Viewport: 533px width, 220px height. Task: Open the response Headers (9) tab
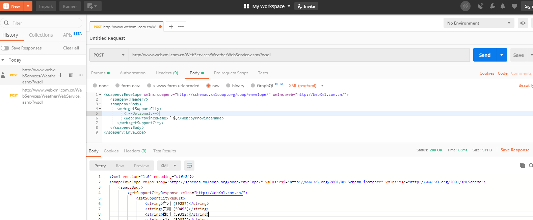coord(135,151)
